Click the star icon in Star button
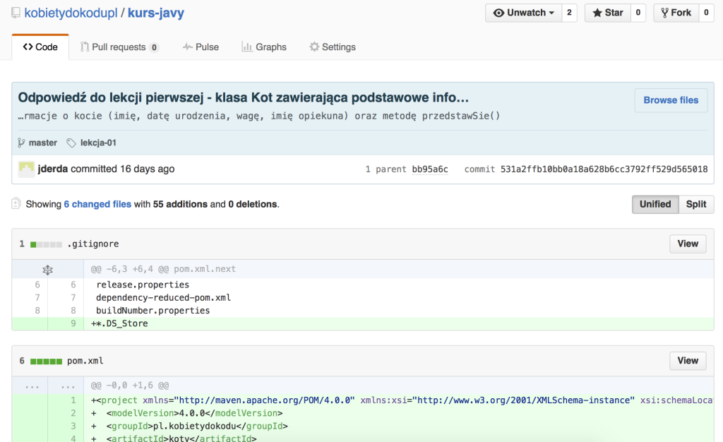 click(x=597, y=13)
